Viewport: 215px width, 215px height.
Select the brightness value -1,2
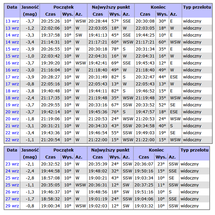point(30,28)
